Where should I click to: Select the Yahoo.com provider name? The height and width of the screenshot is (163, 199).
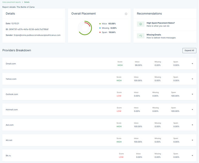(11, 79)
